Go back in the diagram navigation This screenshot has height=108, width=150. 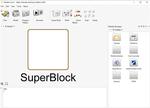coord(2,26)
